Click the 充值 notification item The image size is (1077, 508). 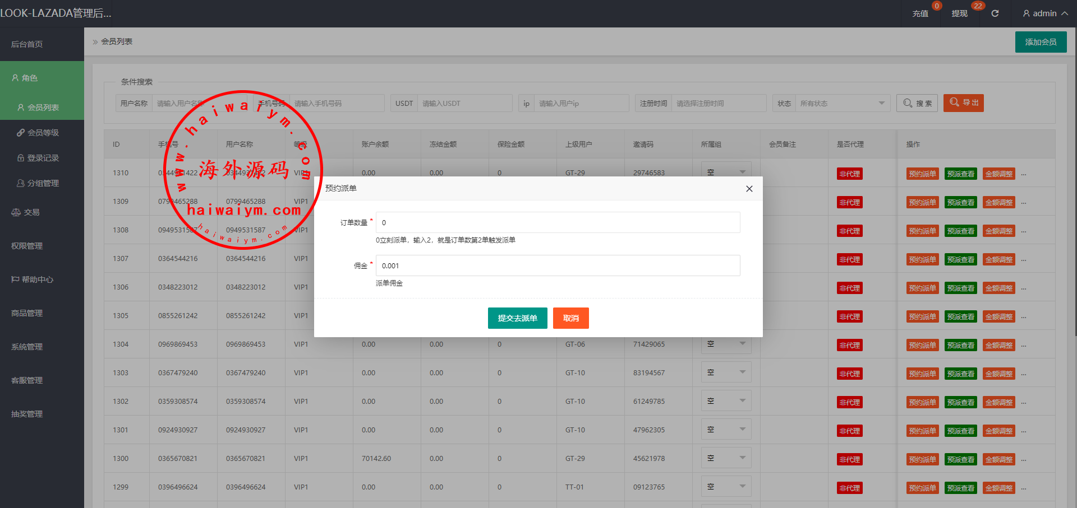[920, 13]
